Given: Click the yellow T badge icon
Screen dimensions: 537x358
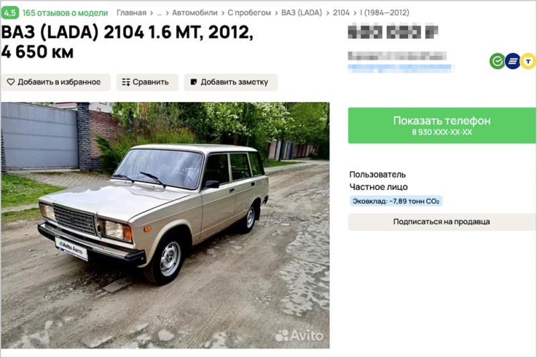Looking at the screenshot, I should tap(528, 61).
